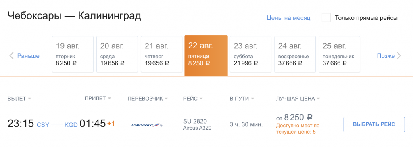The image size is (413, 147).
Task: Select the 20 авг. среда date tab
Action: point(117,54)
